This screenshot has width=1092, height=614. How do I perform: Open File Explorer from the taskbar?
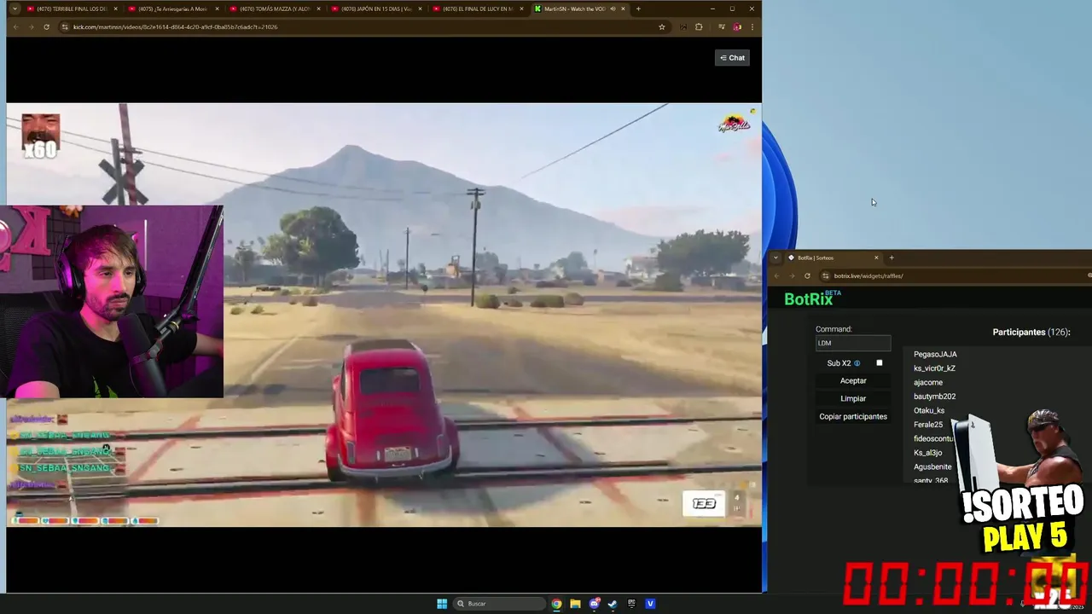(575, 604)
